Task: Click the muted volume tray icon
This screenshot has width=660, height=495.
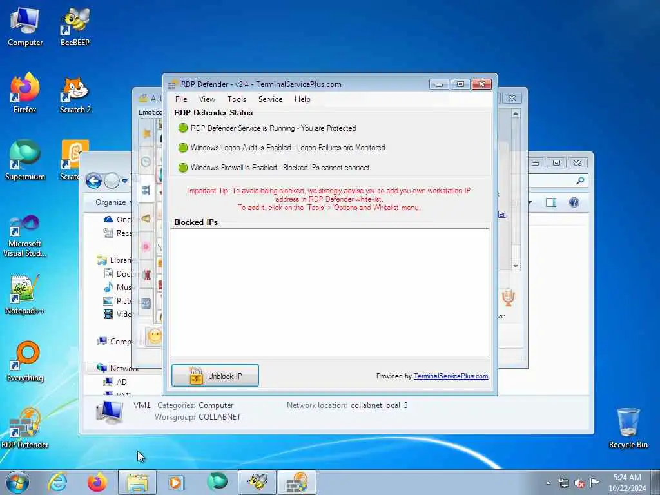Action: click(x=579, y=483)
